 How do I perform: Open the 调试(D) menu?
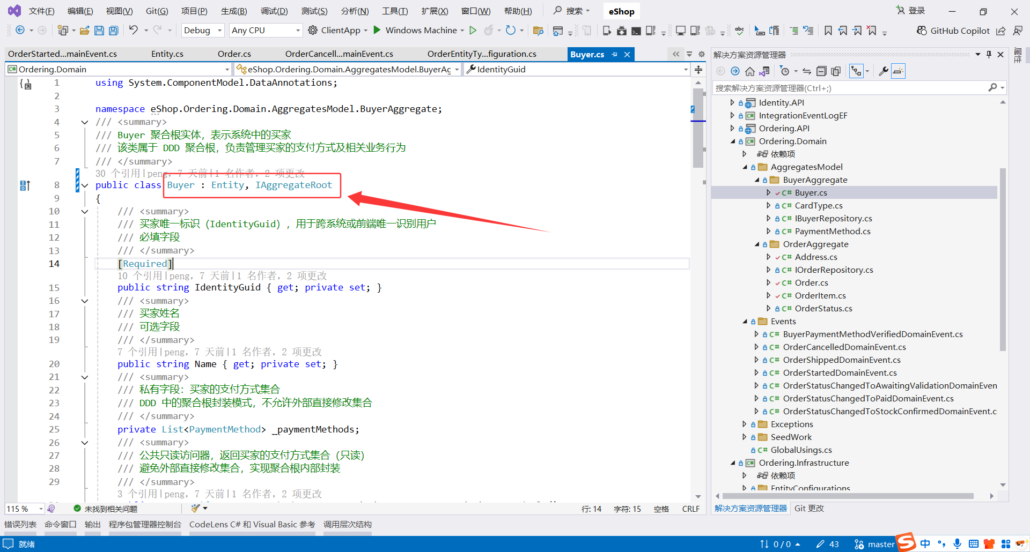pos(274,11)
